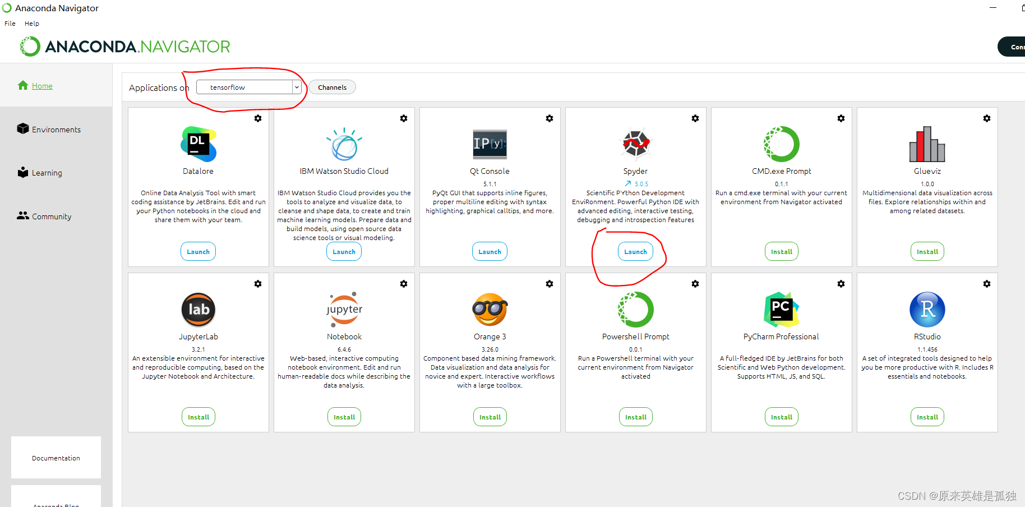The image size is (1025, 507).
Task: Click the Orange 3 smiley icon
Action: (x=490, y=310)
